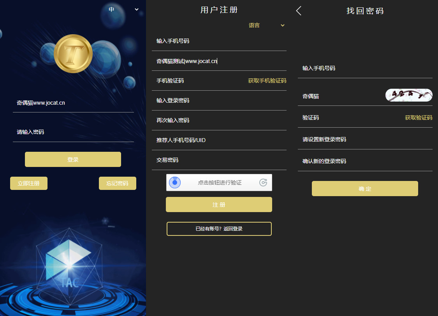The height and width of the screenshot is (316, 438).
Task: Click the captcha refresh icon
Action: (x=263, y=183)
